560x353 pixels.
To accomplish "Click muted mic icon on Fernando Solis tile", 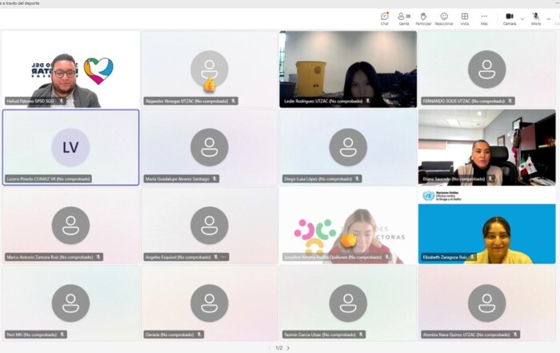I will pyautogui.click(x=510, y=101).
